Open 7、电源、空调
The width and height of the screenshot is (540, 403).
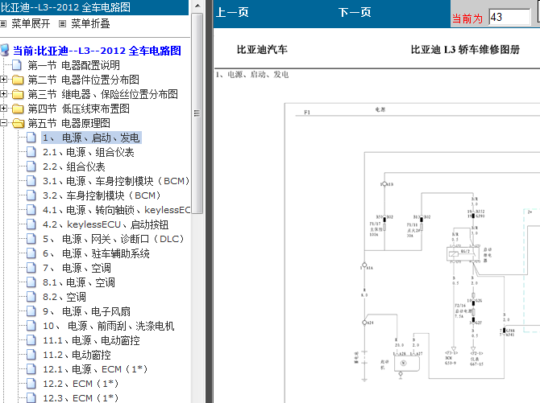tap(77, 268)
